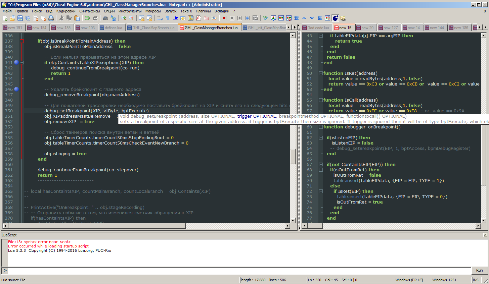Click INS indicator in status bar
The width and height of the screenshot is (489, 284).
click(x=476, y=280)
